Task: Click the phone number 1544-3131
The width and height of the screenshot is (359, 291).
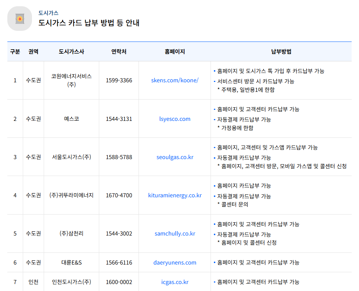Action: pos(119,119)
